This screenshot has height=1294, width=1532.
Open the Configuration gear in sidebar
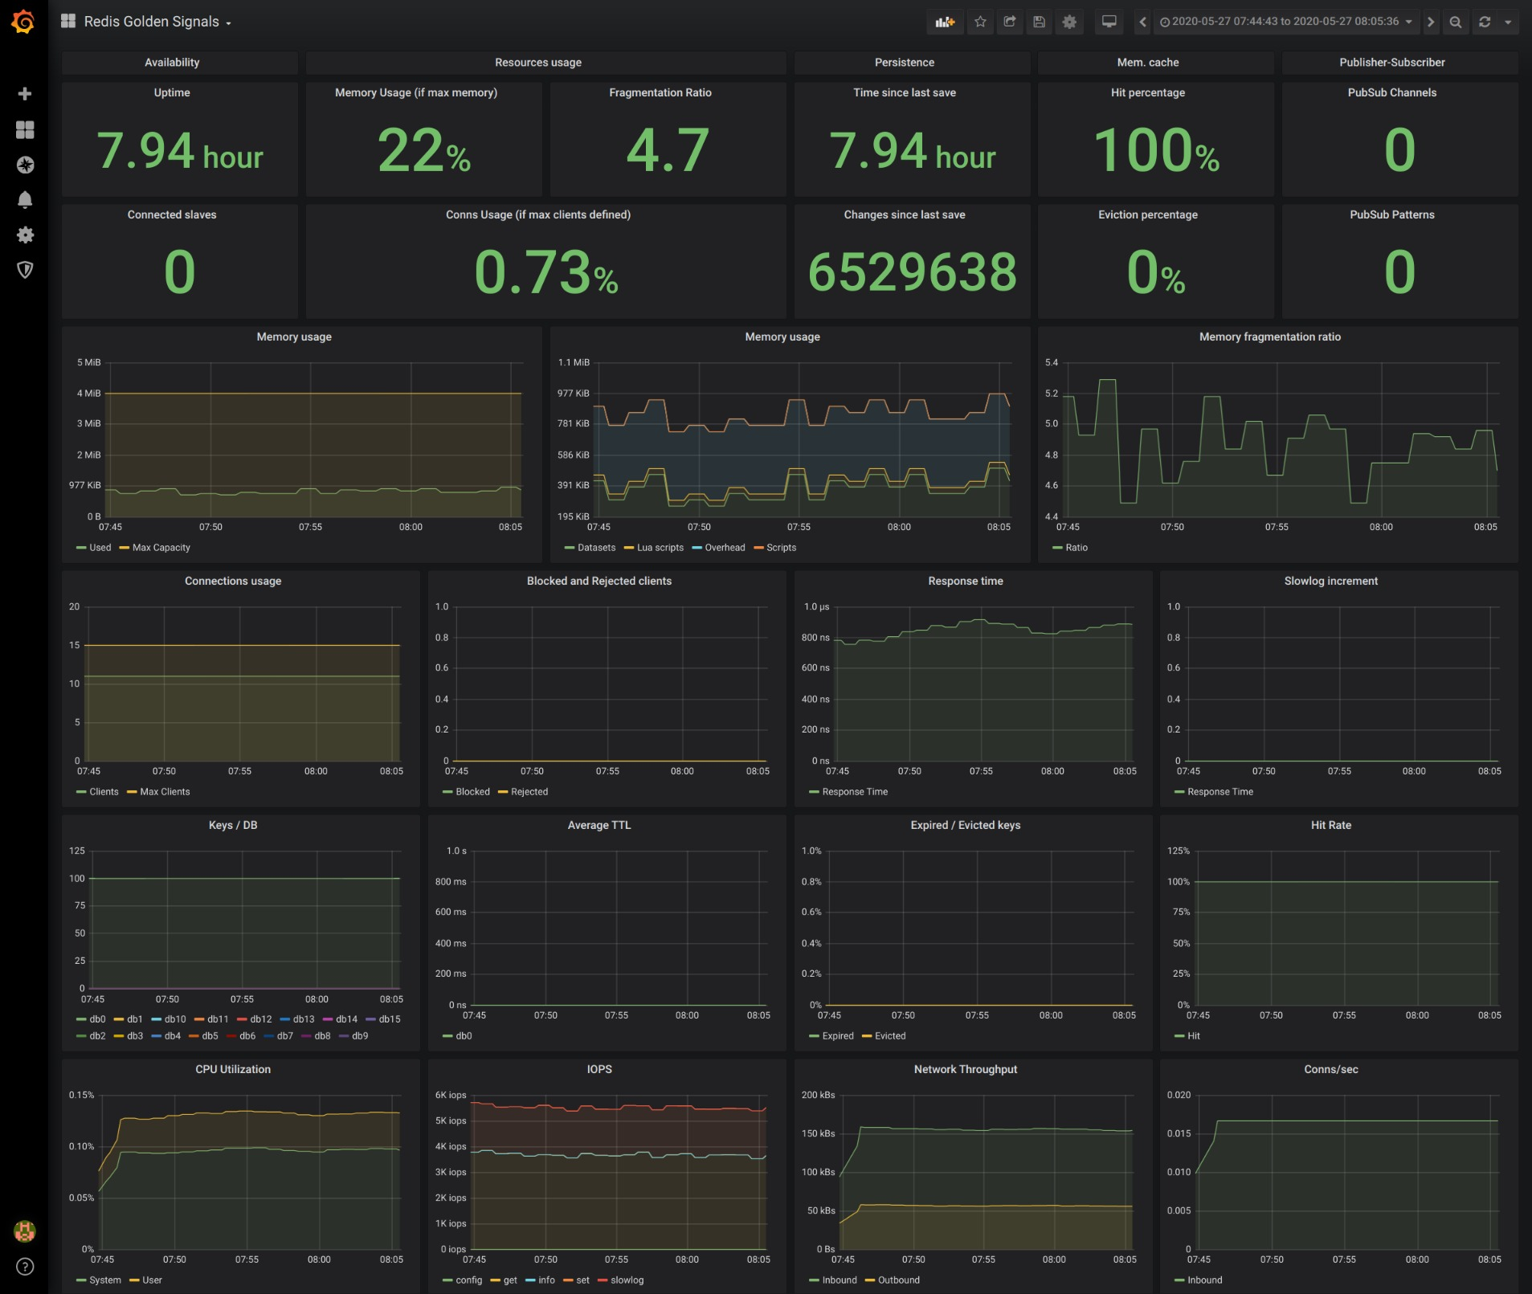point(25,235)
